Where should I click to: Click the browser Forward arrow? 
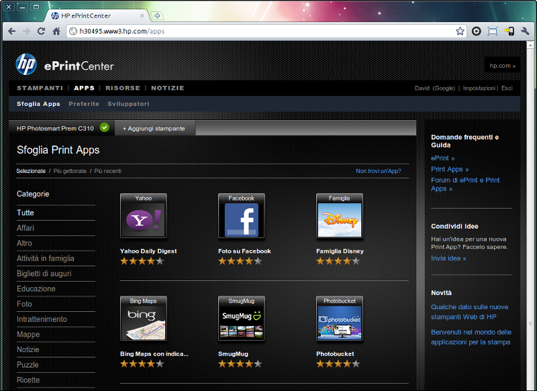[26, 31]
